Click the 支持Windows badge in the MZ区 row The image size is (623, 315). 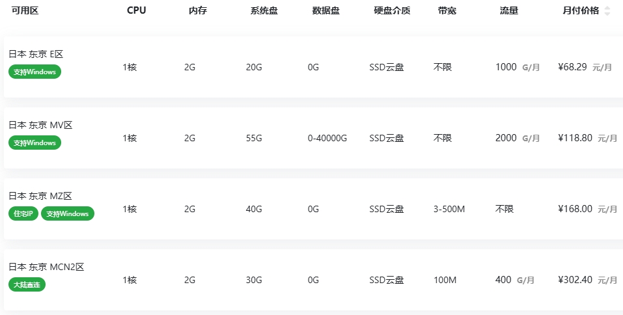(68, 213)
